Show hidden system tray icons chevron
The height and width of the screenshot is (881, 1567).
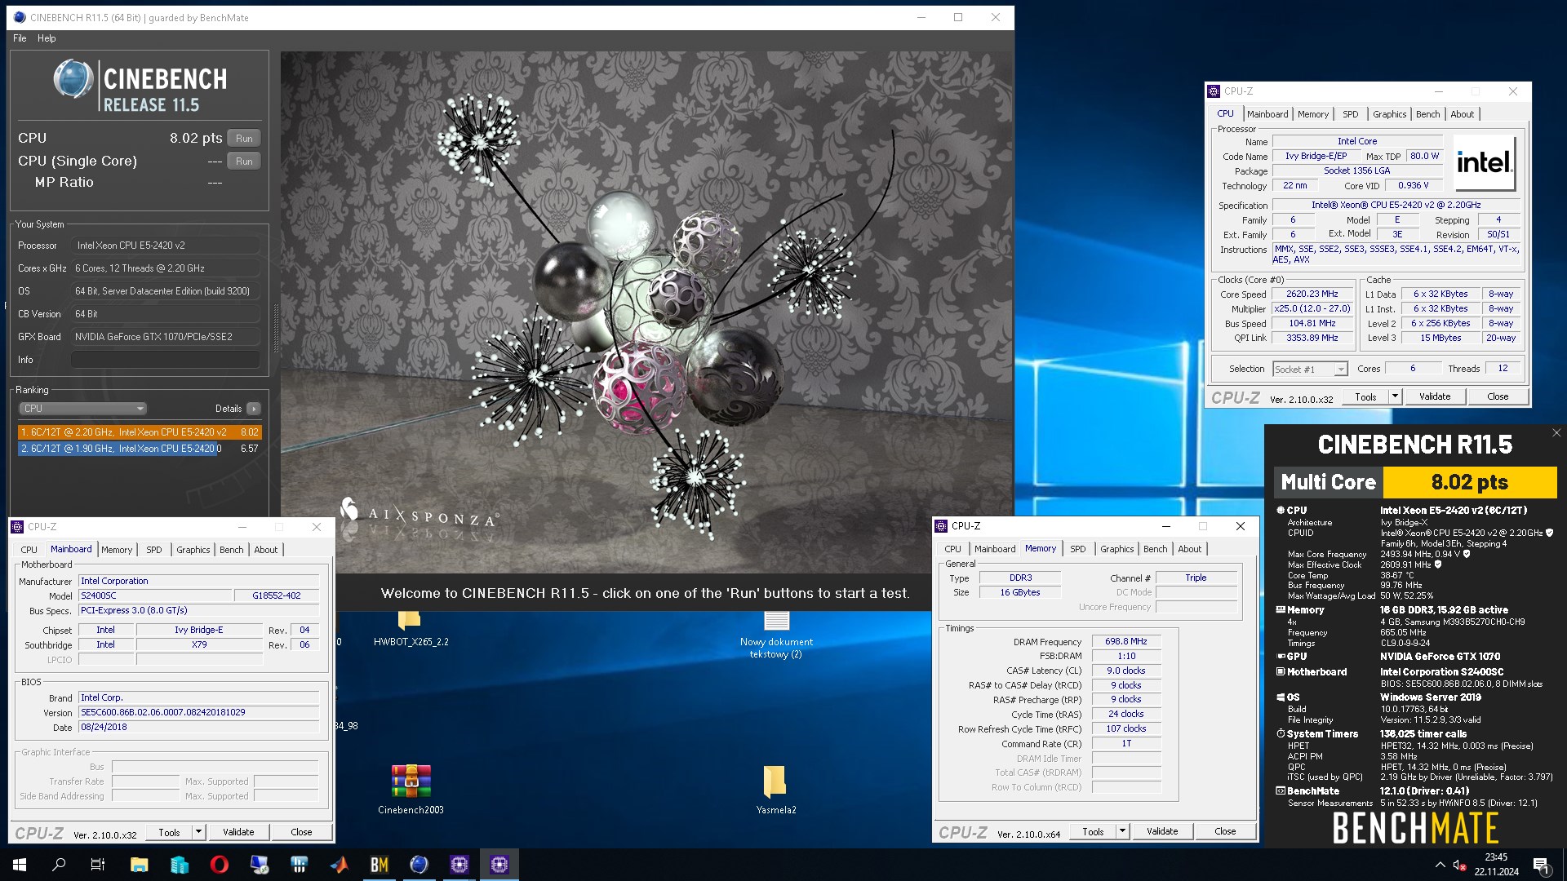pos(1440,866)
